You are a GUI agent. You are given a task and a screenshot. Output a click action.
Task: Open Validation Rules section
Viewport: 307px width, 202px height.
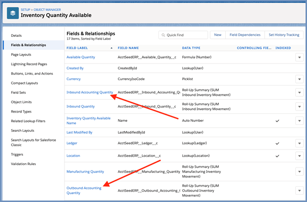click(x=23, y=164)
